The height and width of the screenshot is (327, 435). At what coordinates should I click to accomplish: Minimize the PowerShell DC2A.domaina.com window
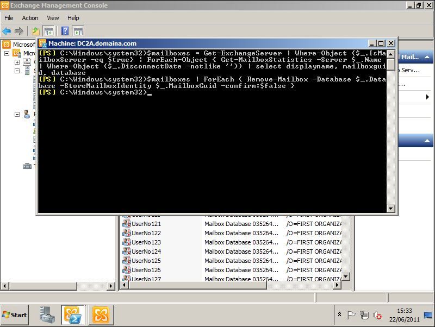tap(372, 43)
